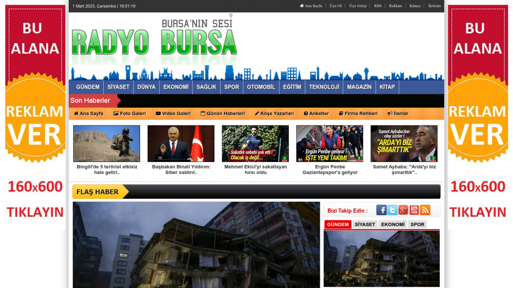The image size is (513, 288).
Task: Open the Twitter follow icon
Action: pos(392,210)
